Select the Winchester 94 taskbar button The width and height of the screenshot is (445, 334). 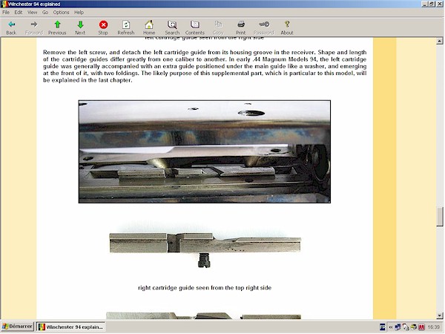click(70, 327)
